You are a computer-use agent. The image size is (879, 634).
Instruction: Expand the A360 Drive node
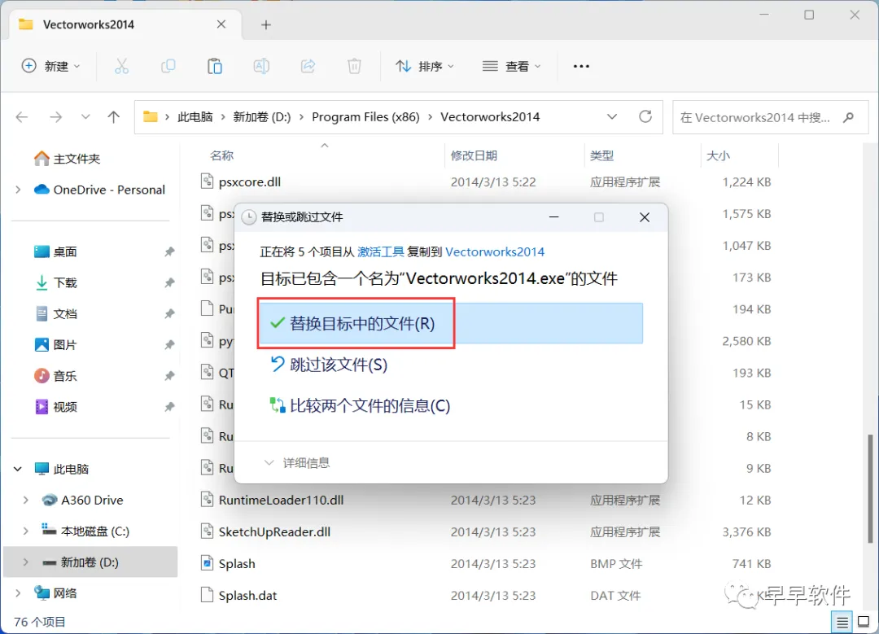[26, 500]
